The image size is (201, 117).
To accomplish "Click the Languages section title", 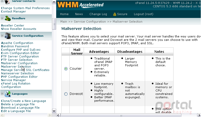I will click(20, 94).
